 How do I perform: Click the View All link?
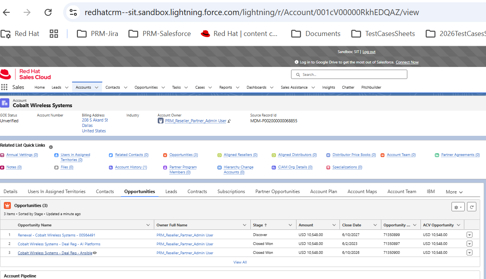(x=240, y=262)
